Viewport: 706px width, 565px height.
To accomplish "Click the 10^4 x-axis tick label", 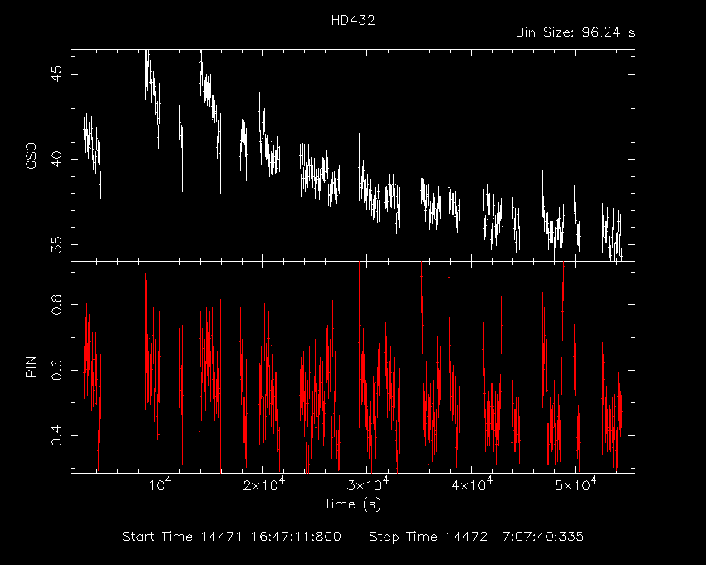I will 159,484.
